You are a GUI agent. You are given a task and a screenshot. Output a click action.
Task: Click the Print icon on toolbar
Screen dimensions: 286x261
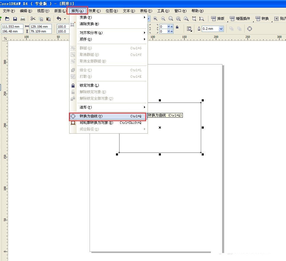pos(23,18)
